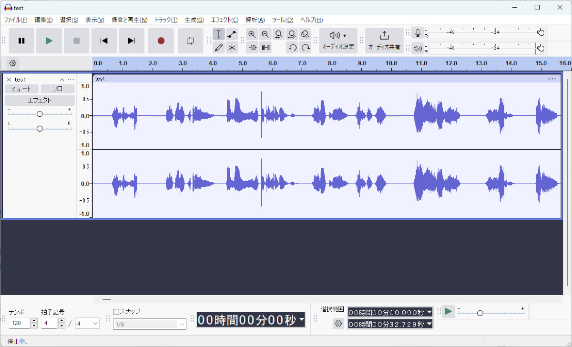Open the time format dropdown showing 00時間00分00秒
The width and height of the screenshot is (572, 347).
point(301,319)
